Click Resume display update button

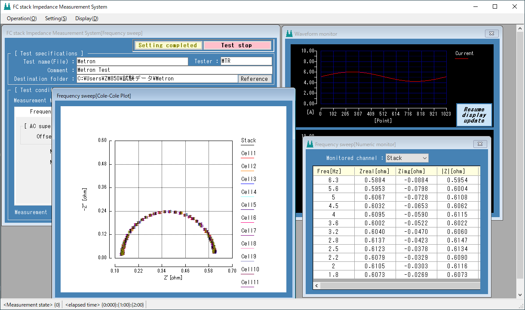click(474, 115)
